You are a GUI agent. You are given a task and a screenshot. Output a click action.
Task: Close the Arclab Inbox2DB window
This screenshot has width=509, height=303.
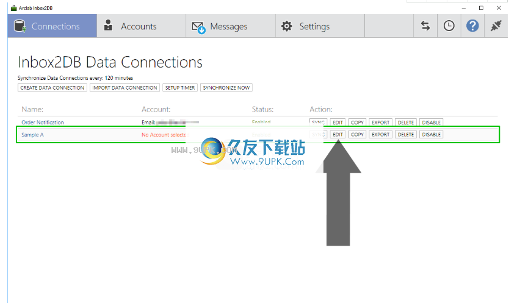click(x=499, y=8)
